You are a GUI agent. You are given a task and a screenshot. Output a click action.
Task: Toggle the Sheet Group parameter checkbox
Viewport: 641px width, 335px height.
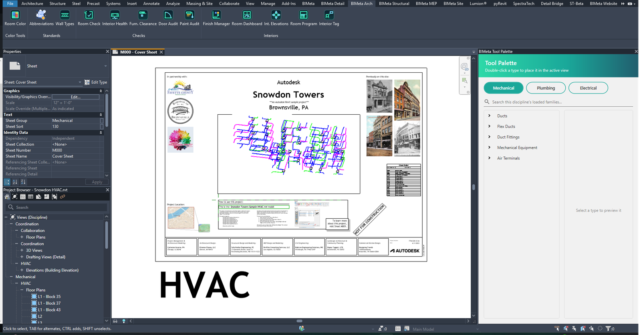(x=102, y=121)
